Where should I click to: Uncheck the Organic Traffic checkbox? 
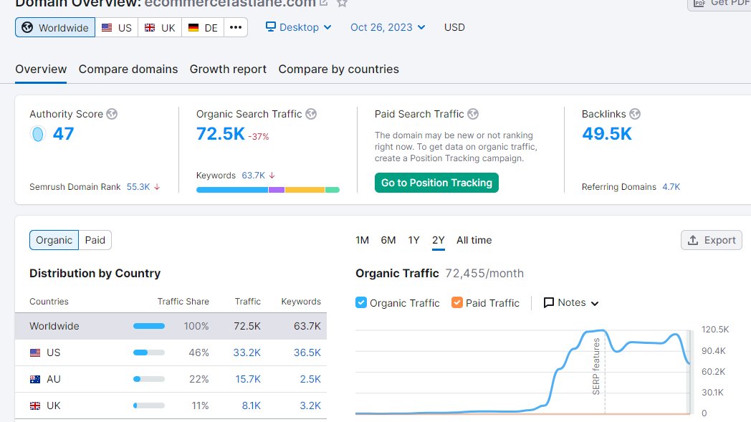(361, 303)
